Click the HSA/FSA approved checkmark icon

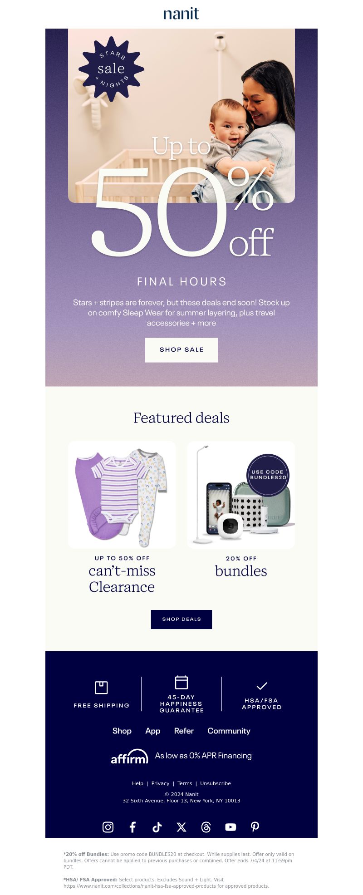click(x=262, y=685)
